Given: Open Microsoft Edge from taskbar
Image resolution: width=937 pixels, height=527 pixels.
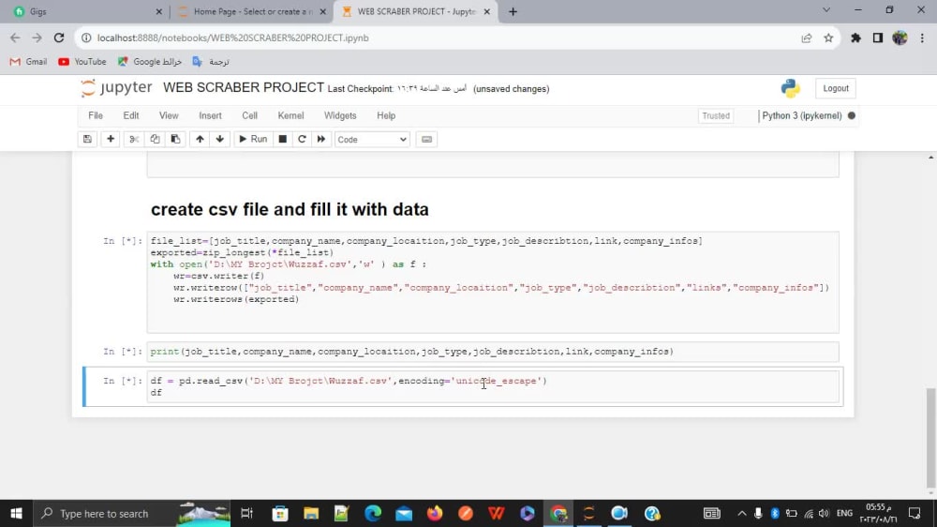Looking at the screenshot, I should 373,513.
